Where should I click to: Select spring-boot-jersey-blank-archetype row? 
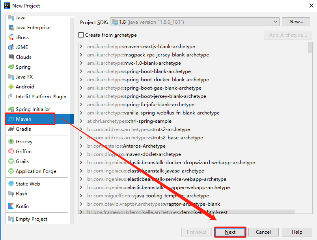[x=193, y=96]
